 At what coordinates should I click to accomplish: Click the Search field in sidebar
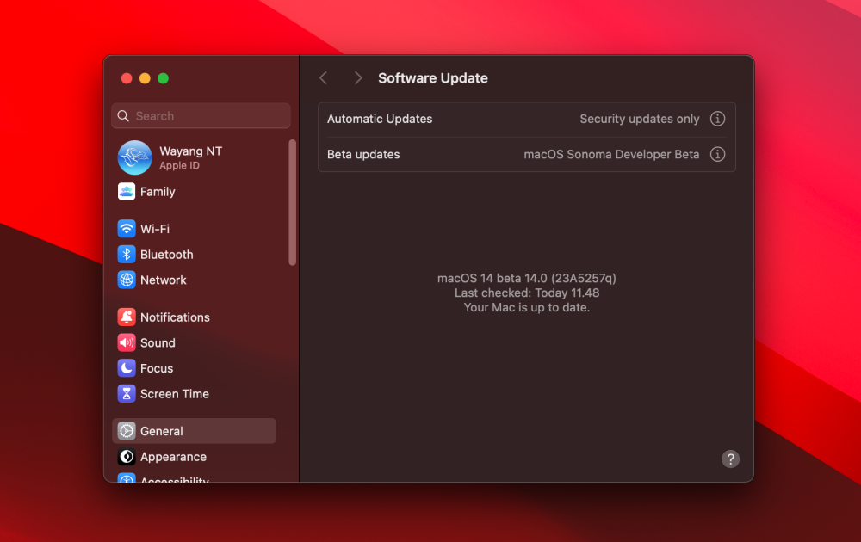coord(201,116)
